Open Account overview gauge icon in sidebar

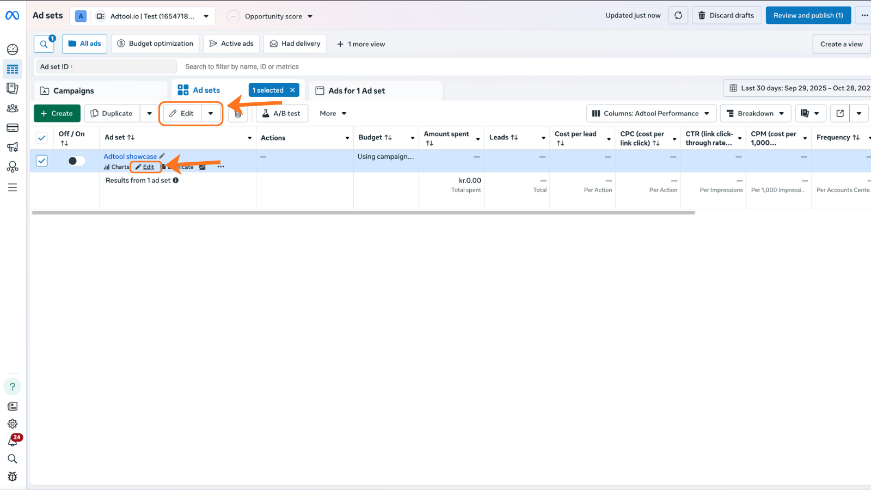tap(13, 50)
